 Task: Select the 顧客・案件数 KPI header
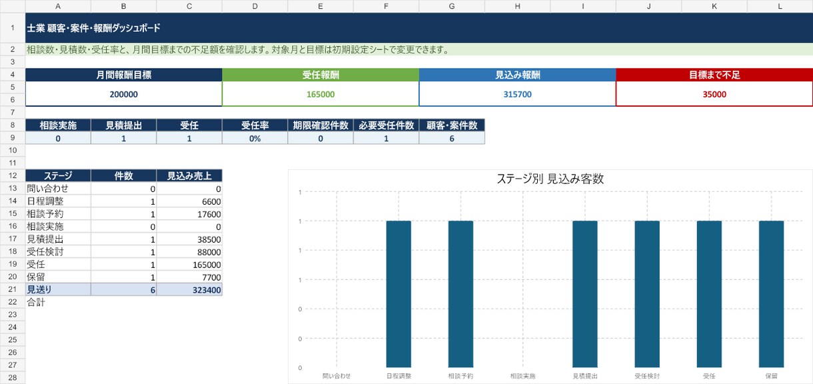click(452, 125)
